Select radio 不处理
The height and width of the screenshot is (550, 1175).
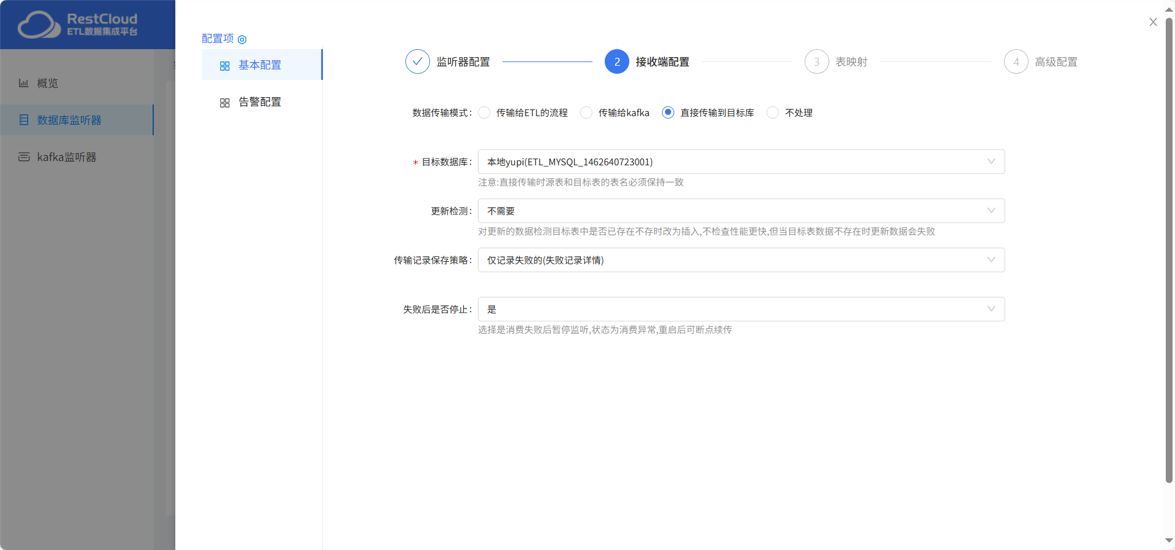click(x=773, y=112)
